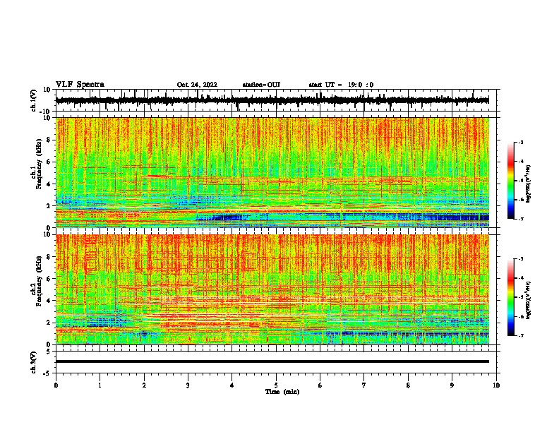Click the "5" tick on ch.3(V) axis

pos(49,351)
